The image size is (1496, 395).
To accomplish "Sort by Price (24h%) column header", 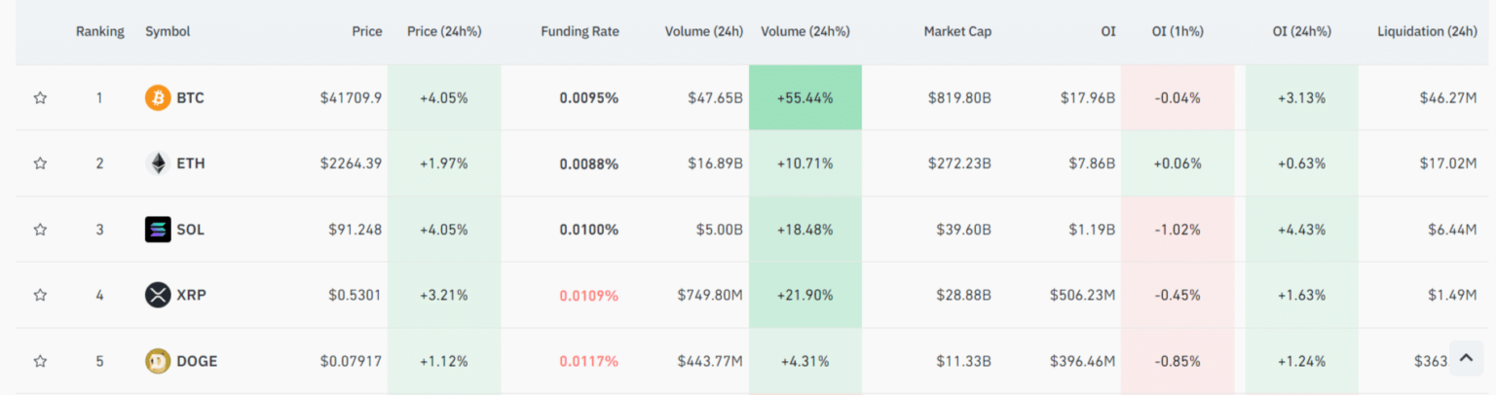I will pos(444,31).
